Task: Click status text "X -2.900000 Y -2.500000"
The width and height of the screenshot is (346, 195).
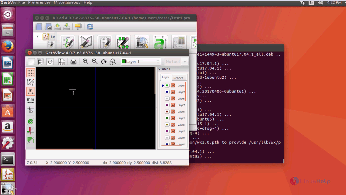Action: (x=68, y=163)
